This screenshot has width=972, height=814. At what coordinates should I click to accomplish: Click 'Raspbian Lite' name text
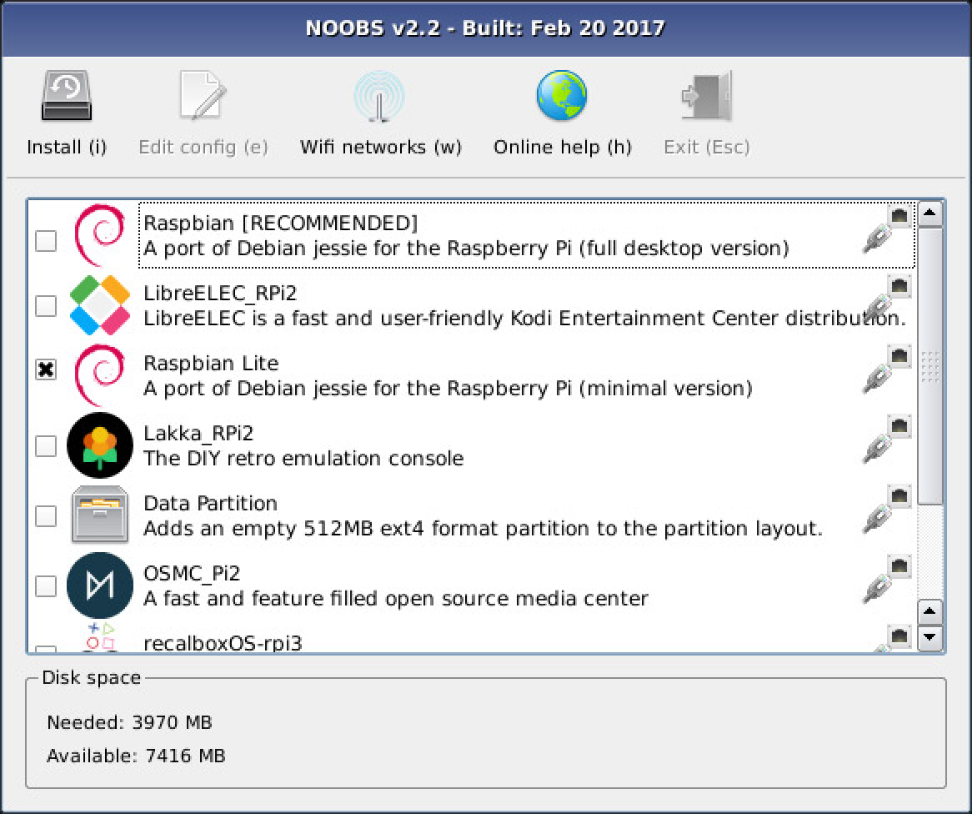click(x=211, y=363)
